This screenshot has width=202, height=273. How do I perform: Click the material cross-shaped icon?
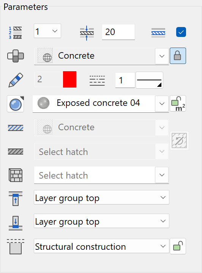point(16,56)
